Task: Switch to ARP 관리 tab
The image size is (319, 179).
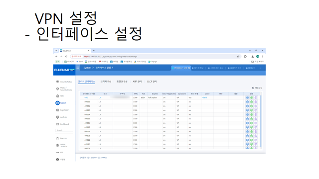Action: tap(137, 82)
